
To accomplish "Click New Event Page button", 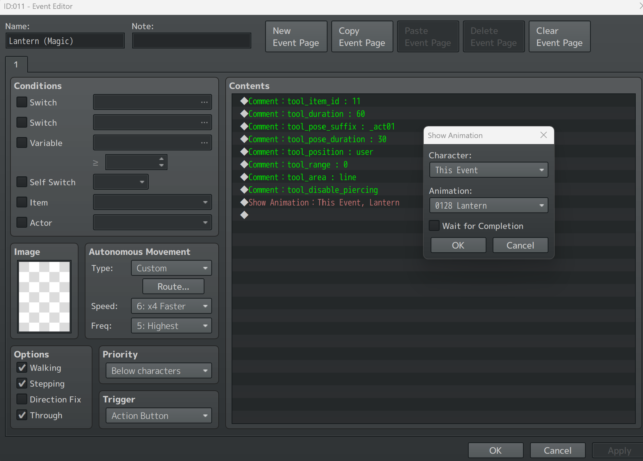I will point(296,37).
